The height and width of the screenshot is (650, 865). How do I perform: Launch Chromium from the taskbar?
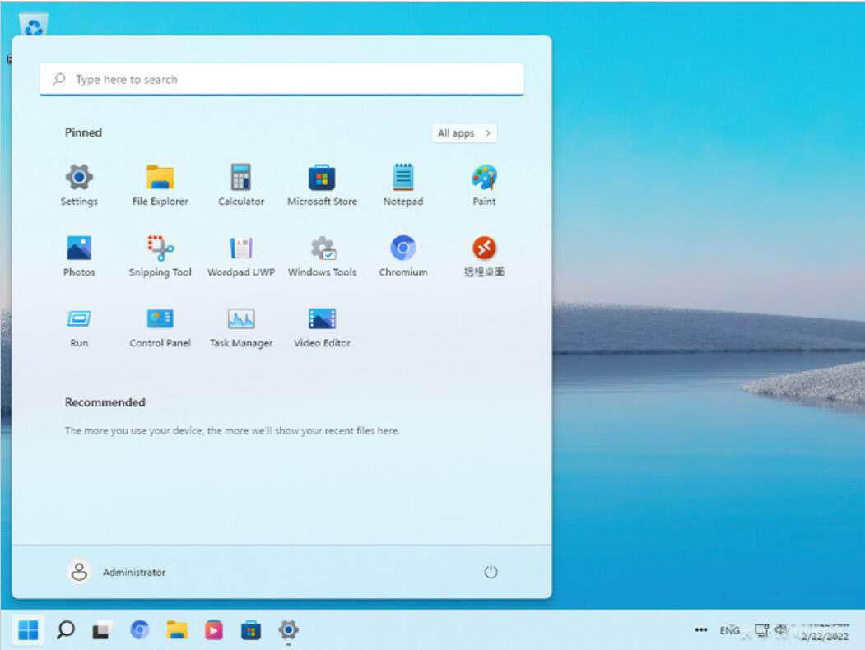[140, 629]
